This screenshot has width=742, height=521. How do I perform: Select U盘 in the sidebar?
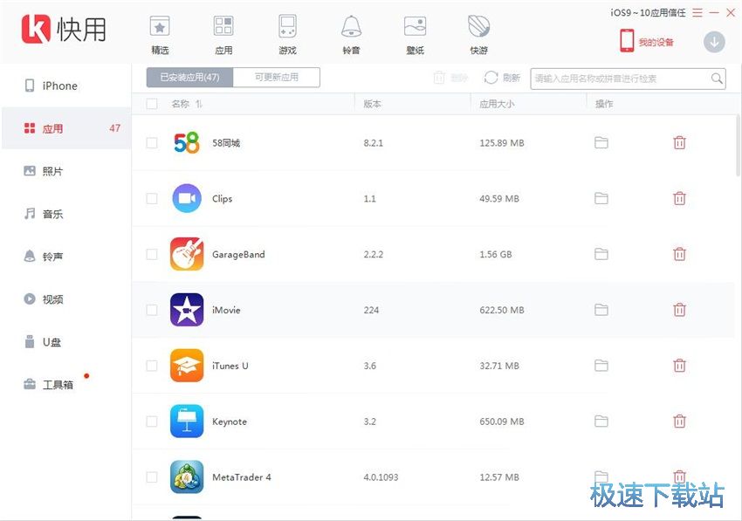(66, 341)
